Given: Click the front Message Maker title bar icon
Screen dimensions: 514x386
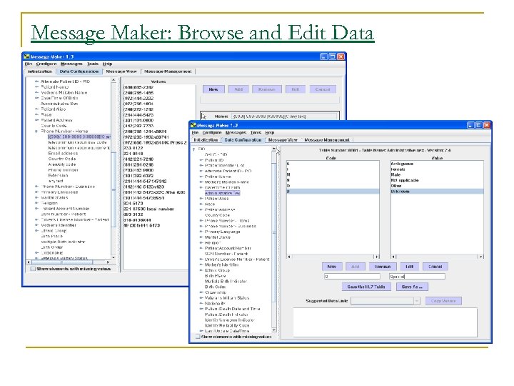Looking at the screenshot, I should click(193, 125).
